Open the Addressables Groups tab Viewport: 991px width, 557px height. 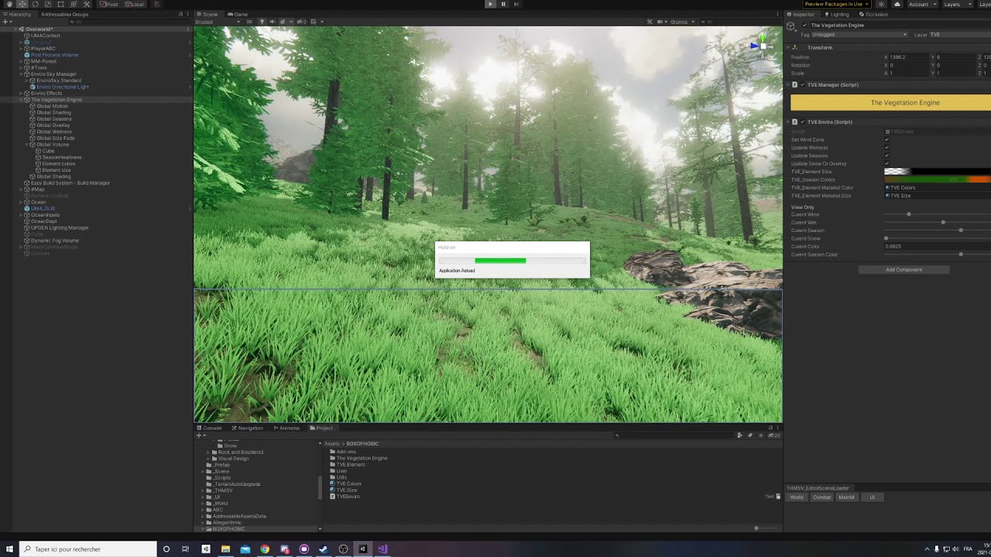[64, 14]
